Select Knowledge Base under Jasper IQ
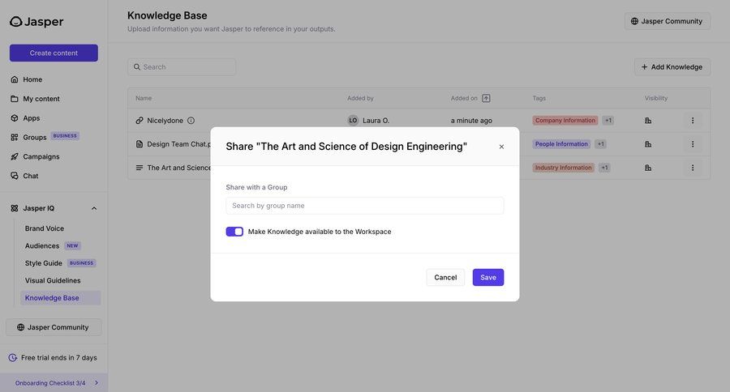Screen dimensions: 730x392 [x=61, y=298]
